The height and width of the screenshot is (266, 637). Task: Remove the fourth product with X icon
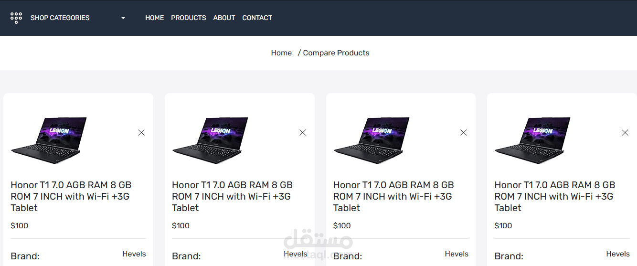click(x=625, y=132)
